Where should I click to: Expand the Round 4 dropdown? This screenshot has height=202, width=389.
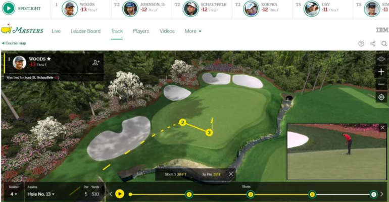tap(14, 194)
